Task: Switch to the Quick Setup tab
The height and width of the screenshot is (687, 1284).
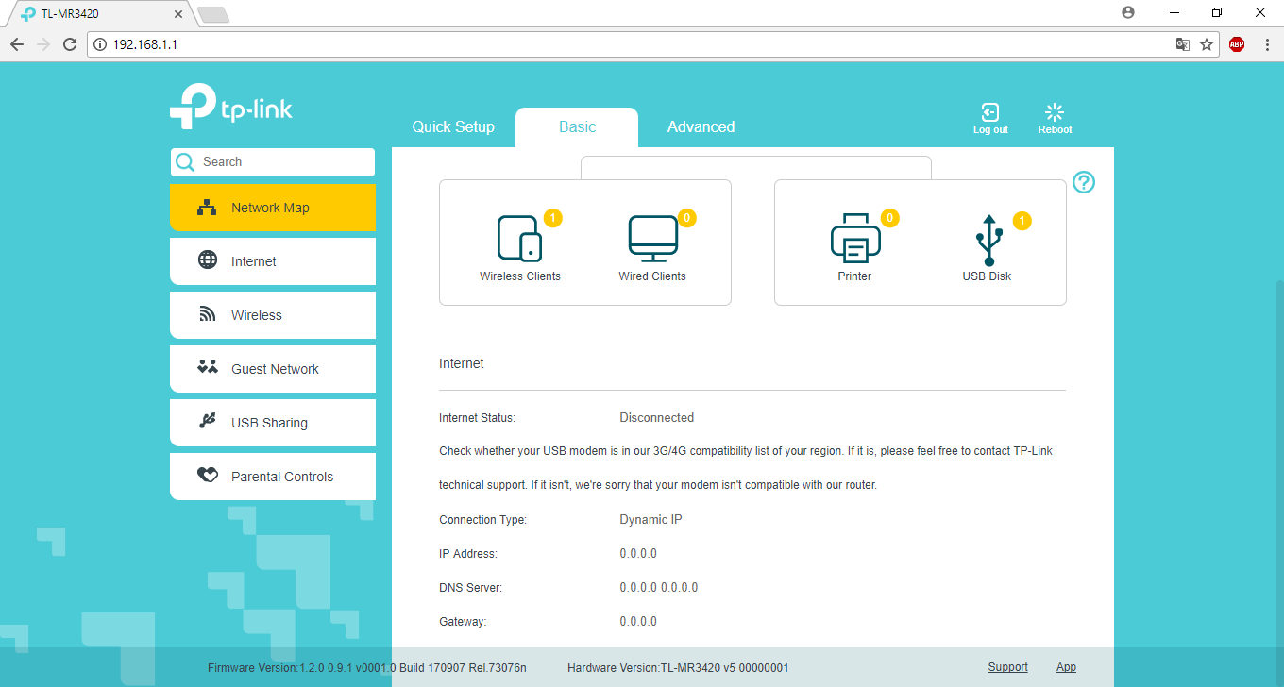Action: (453, 127)
